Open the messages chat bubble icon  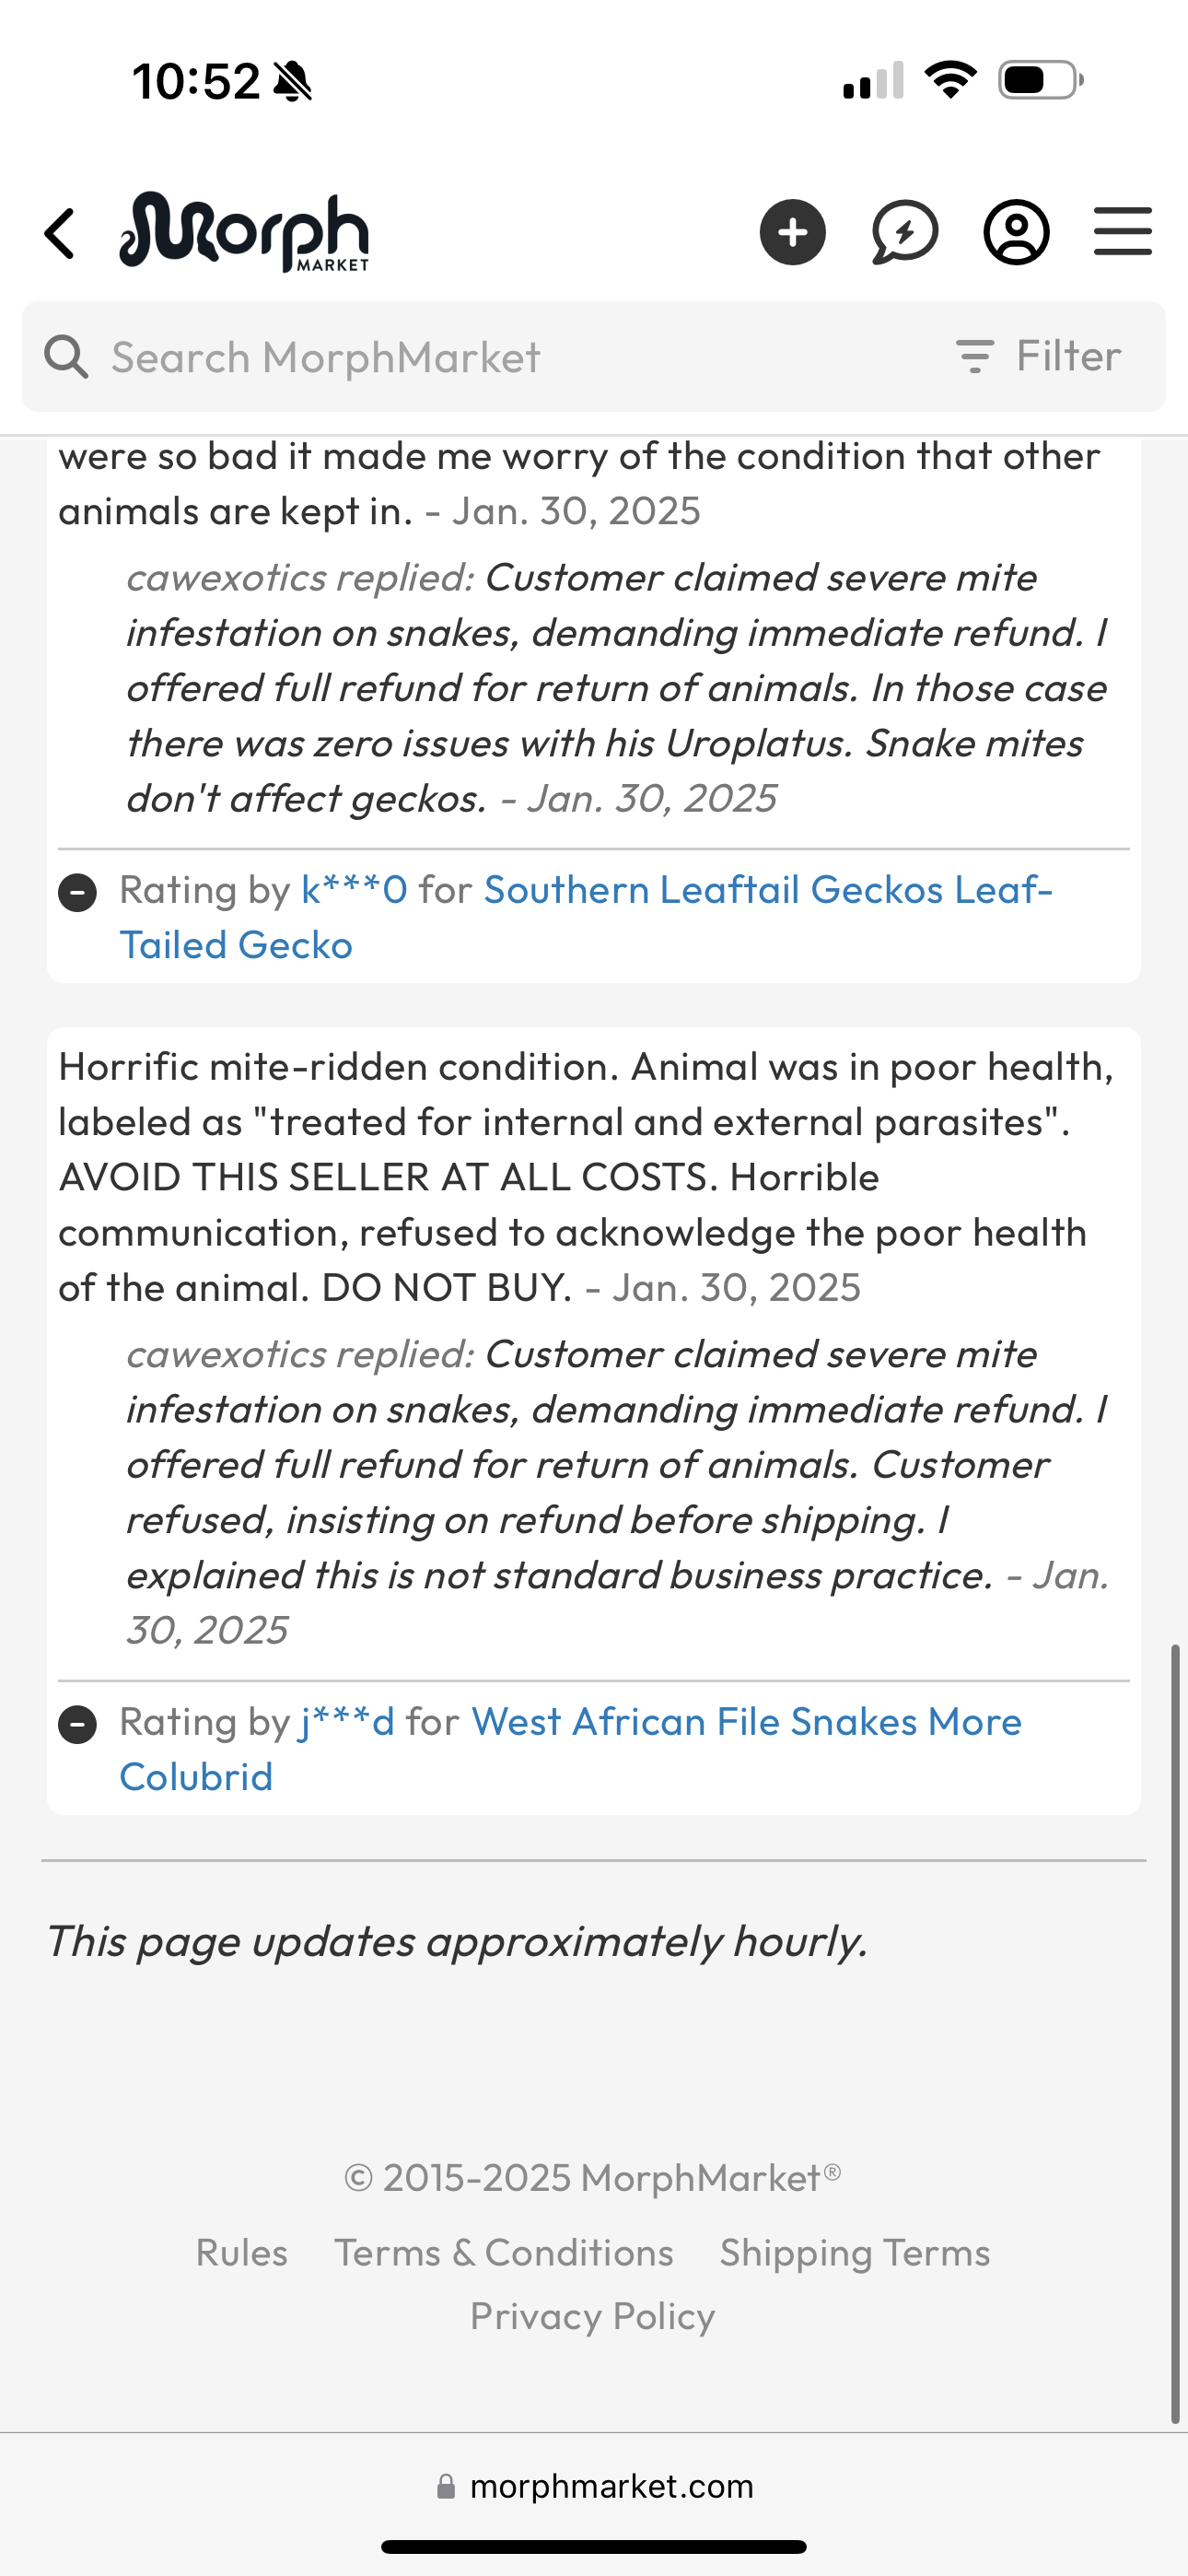[904, 232]
